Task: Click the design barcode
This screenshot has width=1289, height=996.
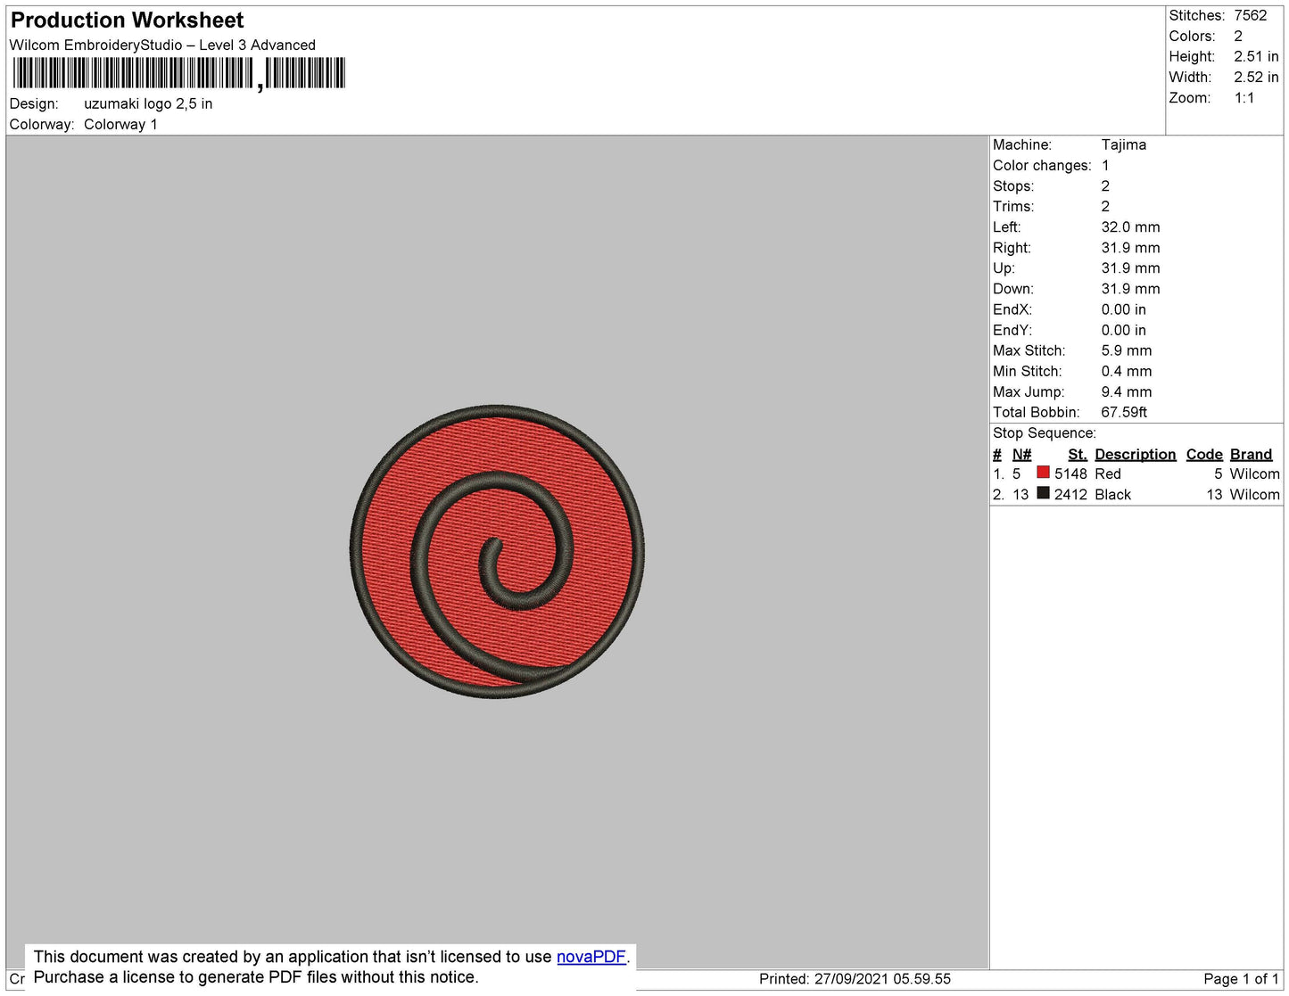Action: pos(178,73)
